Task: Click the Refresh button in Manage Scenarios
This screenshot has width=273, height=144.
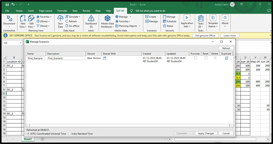Action: [x=226, y=48]
